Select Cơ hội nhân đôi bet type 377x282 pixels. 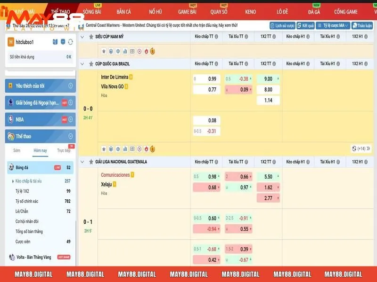click(27, 221)
